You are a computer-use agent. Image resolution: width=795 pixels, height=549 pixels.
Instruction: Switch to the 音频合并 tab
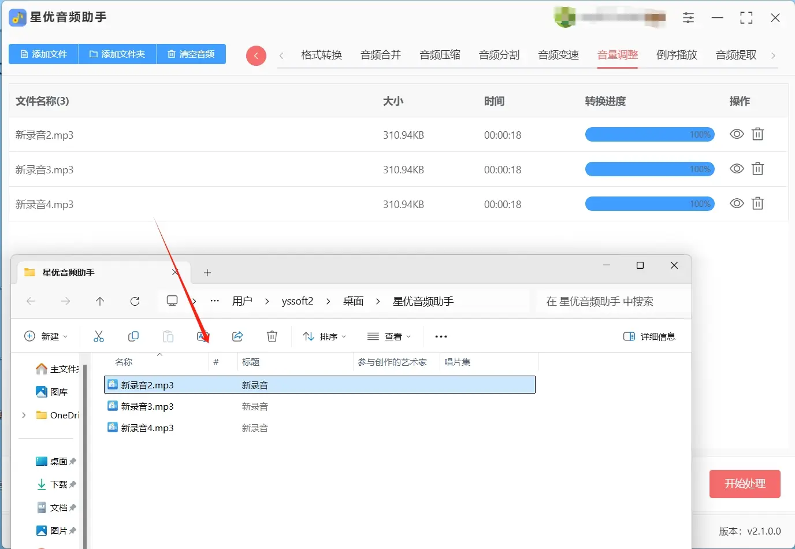[x=380, y=55]
